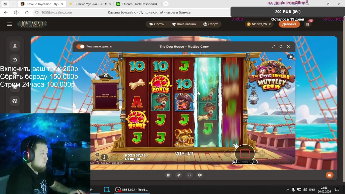Reload the browser page
The image size is (345, 194).
(x=27, y=12)
